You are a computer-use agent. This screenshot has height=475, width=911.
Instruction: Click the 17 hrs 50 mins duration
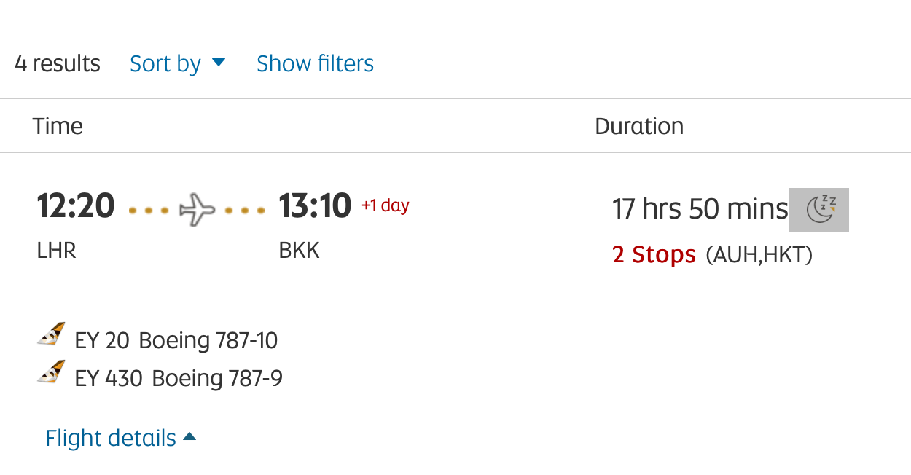tap(700, 209)
